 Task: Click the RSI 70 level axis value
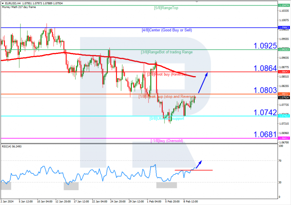[x=280, y=161]
